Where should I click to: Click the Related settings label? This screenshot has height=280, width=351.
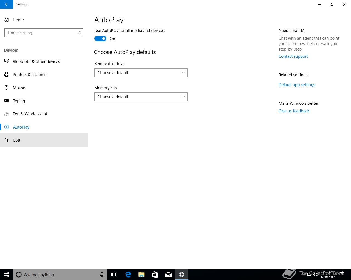(293, 75)
